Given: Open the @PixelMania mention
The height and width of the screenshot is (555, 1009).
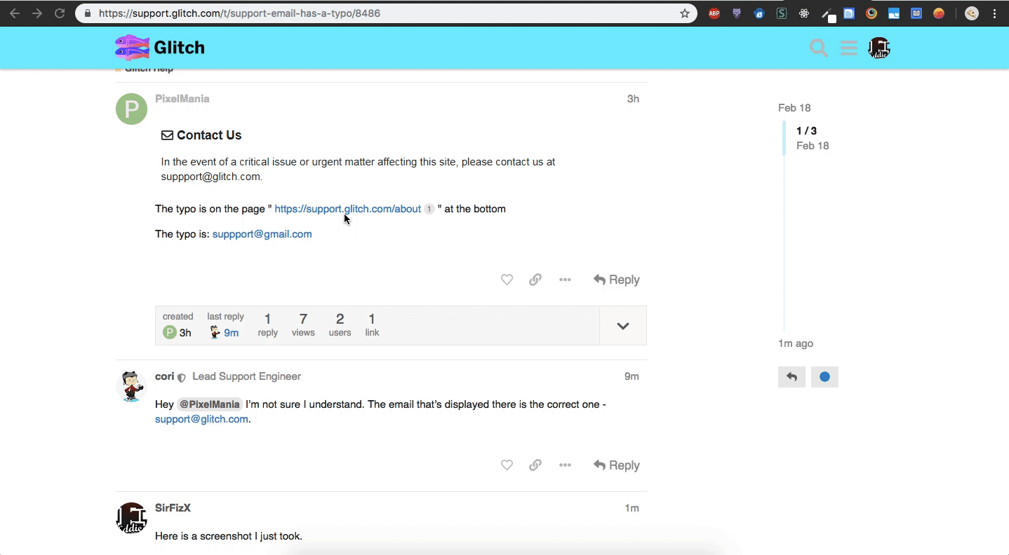Looking at the screenshot, I should pyautogui.click(x=209, y=404).
